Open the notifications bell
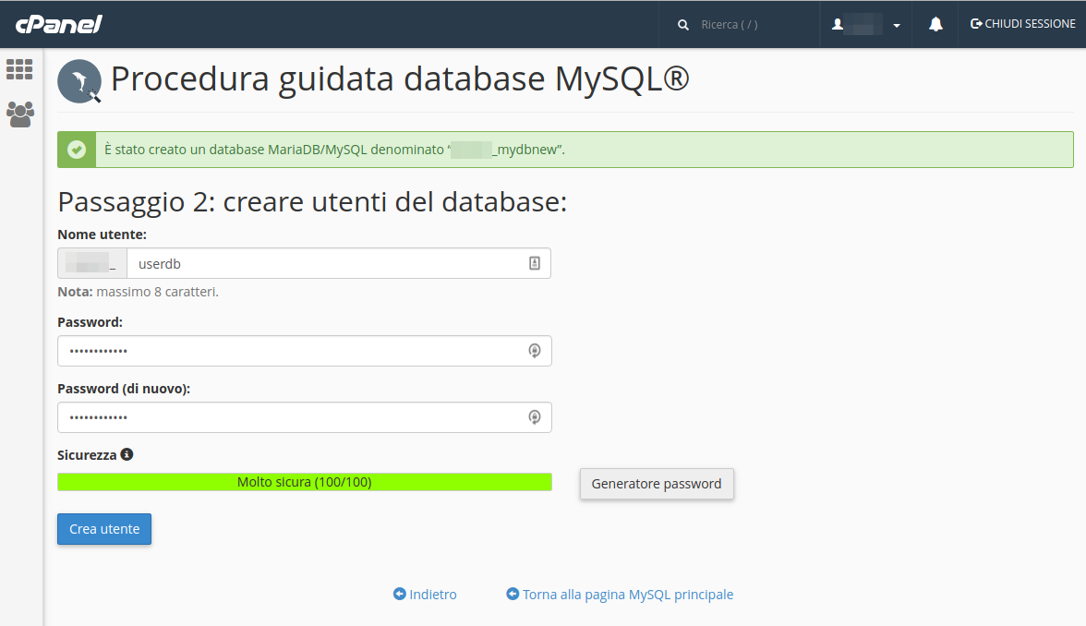 [x=935, y=24]
